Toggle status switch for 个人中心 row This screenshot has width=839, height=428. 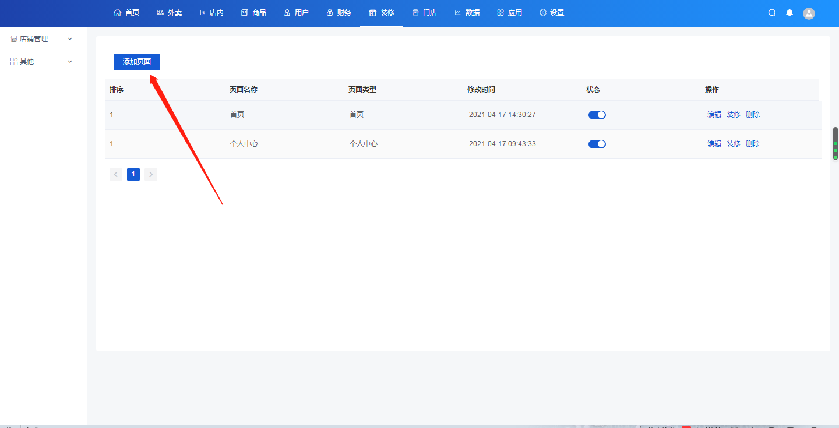click(597, 144)
